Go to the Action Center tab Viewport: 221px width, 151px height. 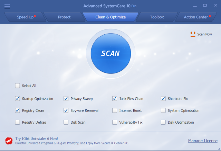coord(196,17)
